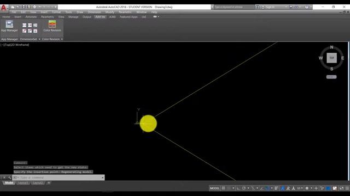Open the annotation scale 1:1 dropdown
The height and width of the screenshot is (196, 350).
[300, 188]
